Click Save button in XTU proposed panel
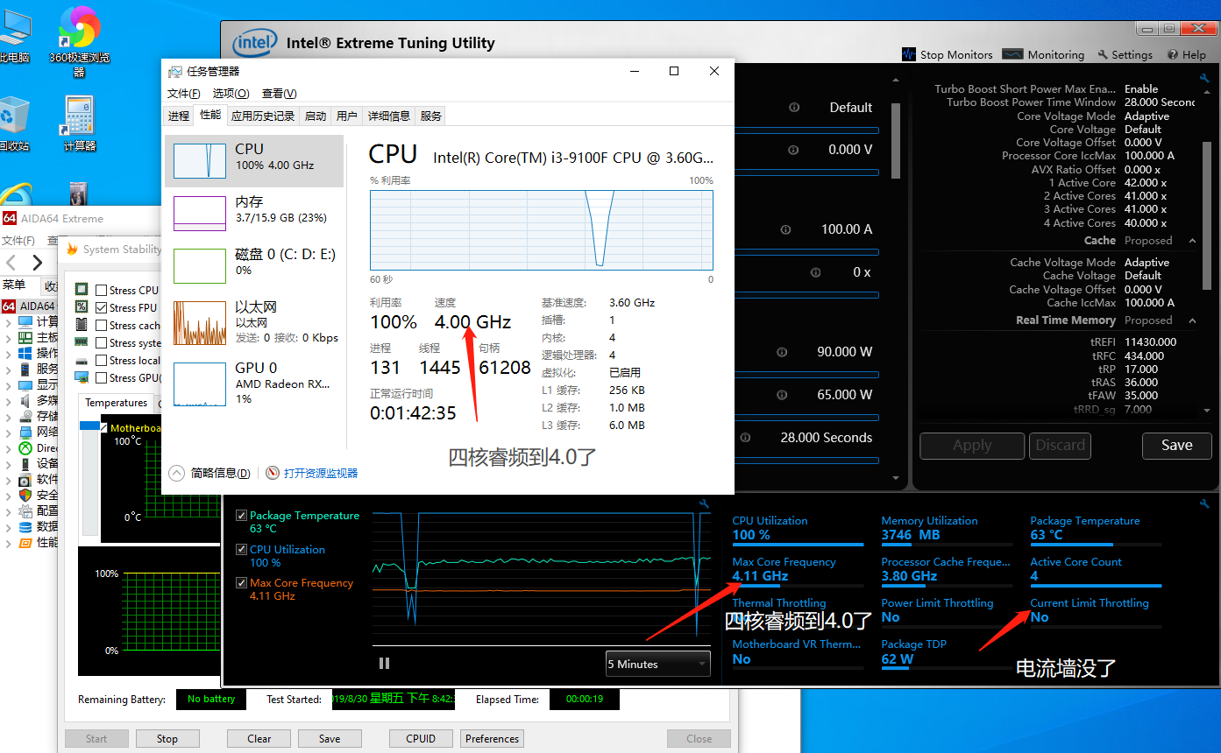 1177,446
